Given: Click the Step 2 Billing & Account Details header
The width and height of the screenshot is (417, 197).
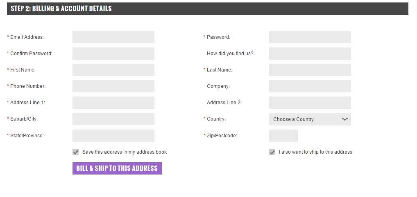Looking at the screenshot, I should (x=207, y=9).
